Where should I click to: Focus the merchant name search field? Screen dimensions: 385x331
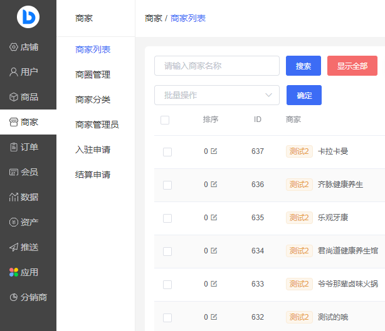click(x=216, y=66)
